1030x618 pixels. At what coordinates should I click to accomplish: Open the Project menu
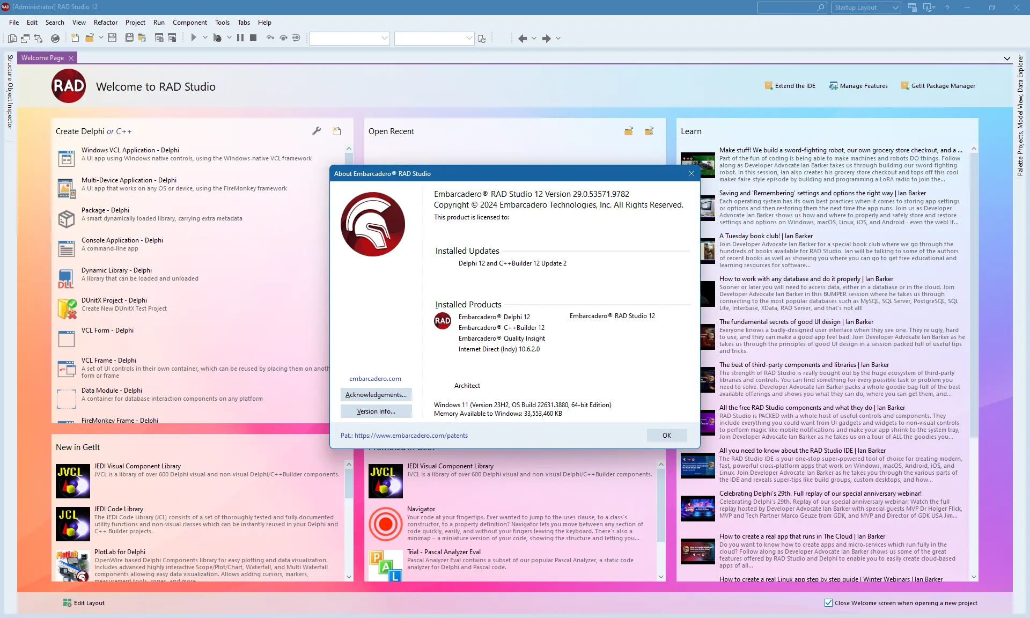pos(135,23)
